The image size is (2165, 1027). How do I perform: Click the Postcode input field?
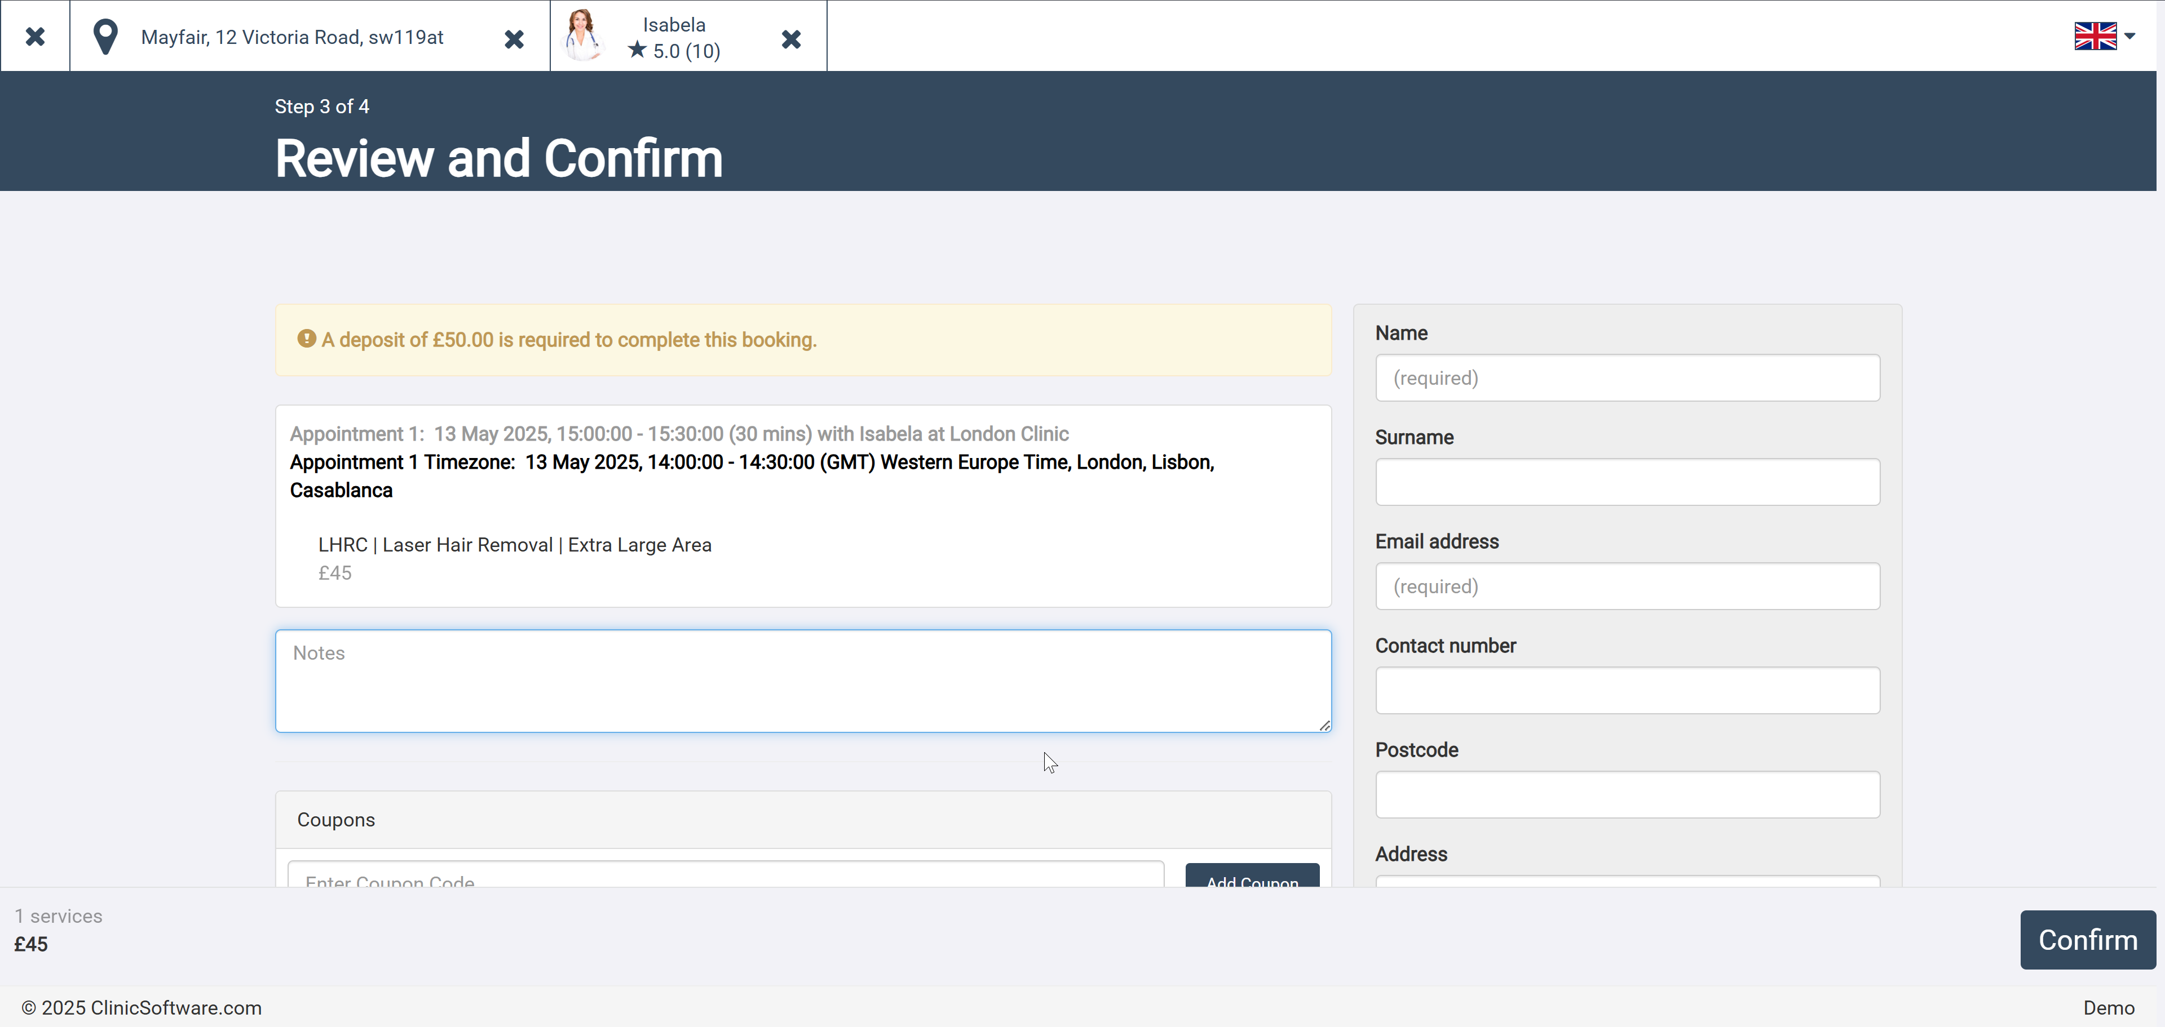coord(1626,794)
